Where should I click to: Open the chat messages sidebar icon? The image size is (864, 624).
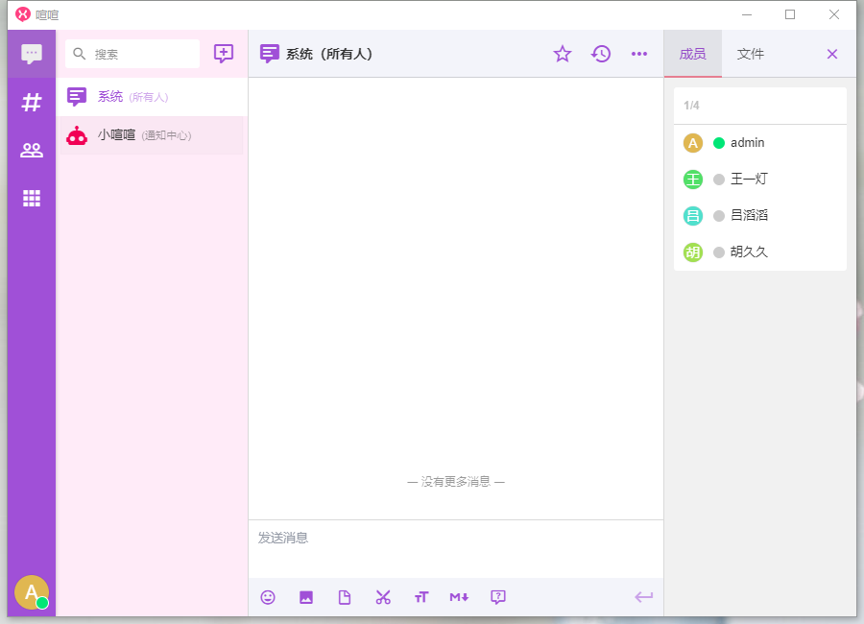pyautogui.click(x=32, y=54)
